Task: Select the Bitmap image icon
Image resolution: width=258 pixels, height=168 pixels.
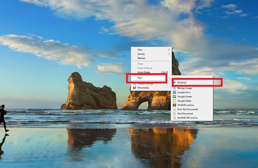Action: (175, 88)
